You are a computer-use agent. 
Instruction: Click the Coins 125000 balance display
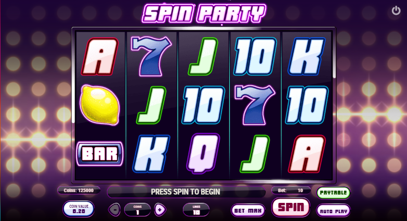pos(78,191)
